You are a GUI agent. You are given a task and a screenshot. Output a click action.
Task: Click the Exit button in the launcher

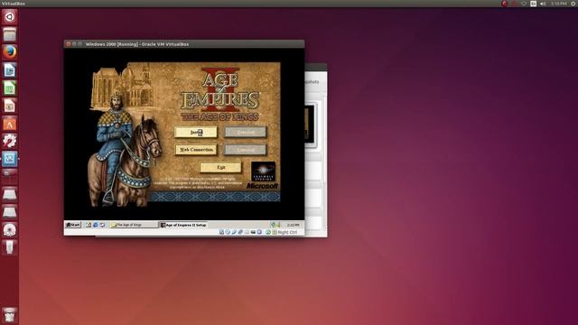220,167
